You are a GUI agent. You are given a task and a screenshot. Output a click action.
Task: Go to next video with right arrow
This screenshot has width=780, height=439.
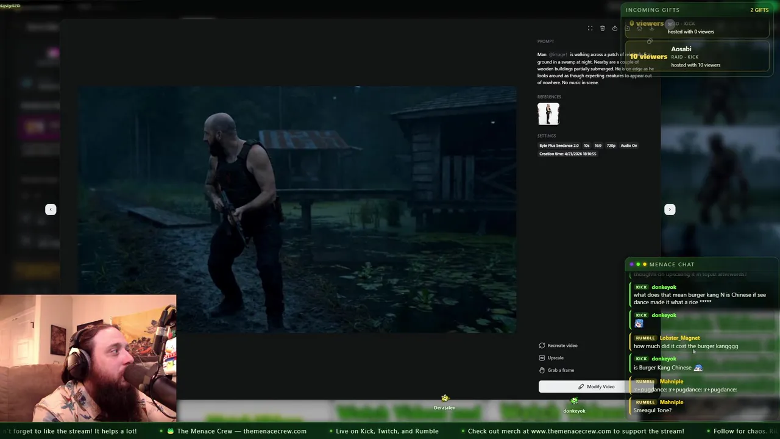[x=669, y=209]
